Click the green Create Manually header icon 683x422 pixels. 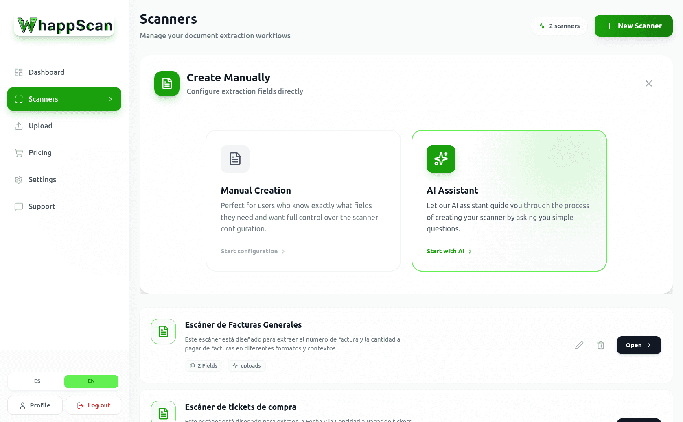167,83
